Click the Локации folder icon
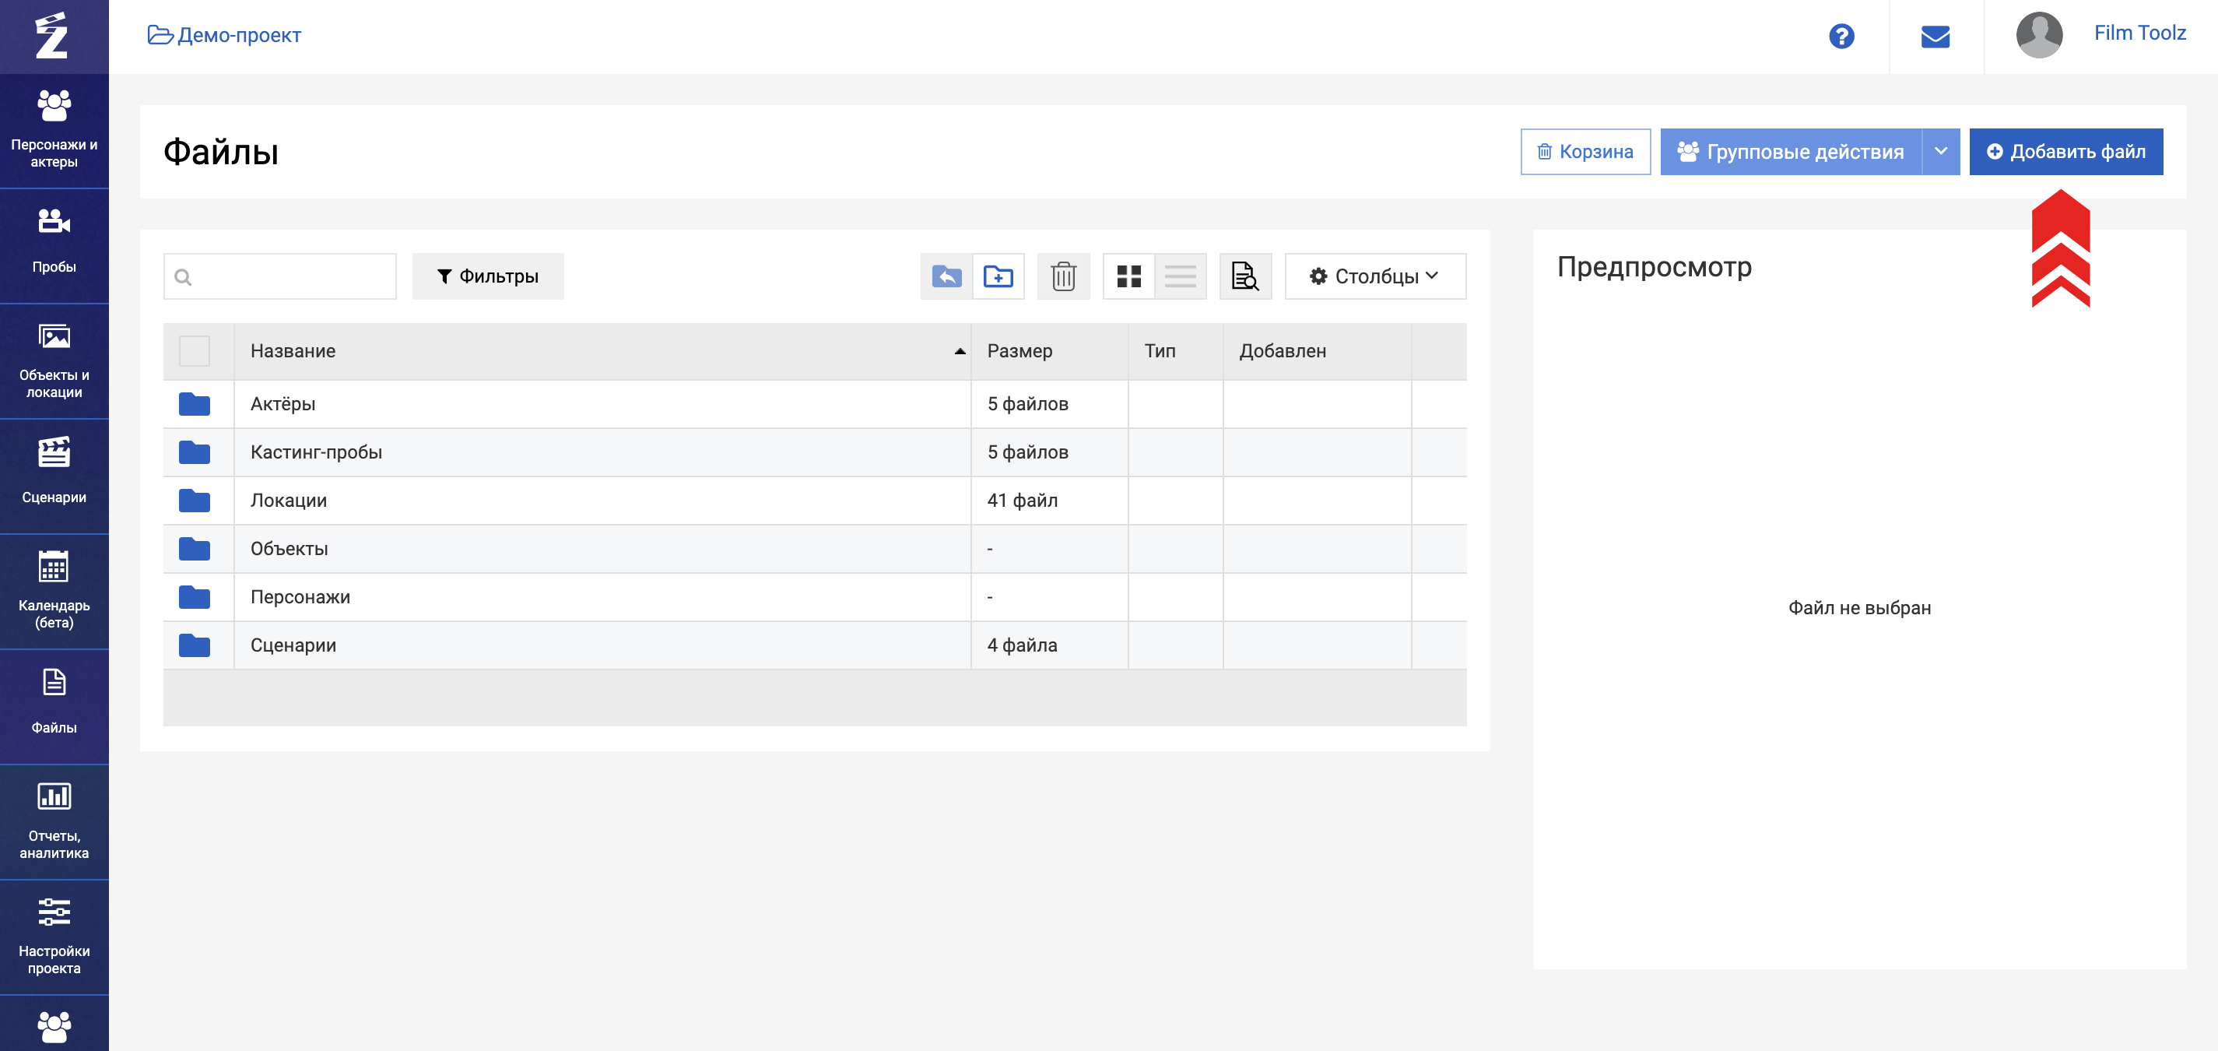 (195, 501)
